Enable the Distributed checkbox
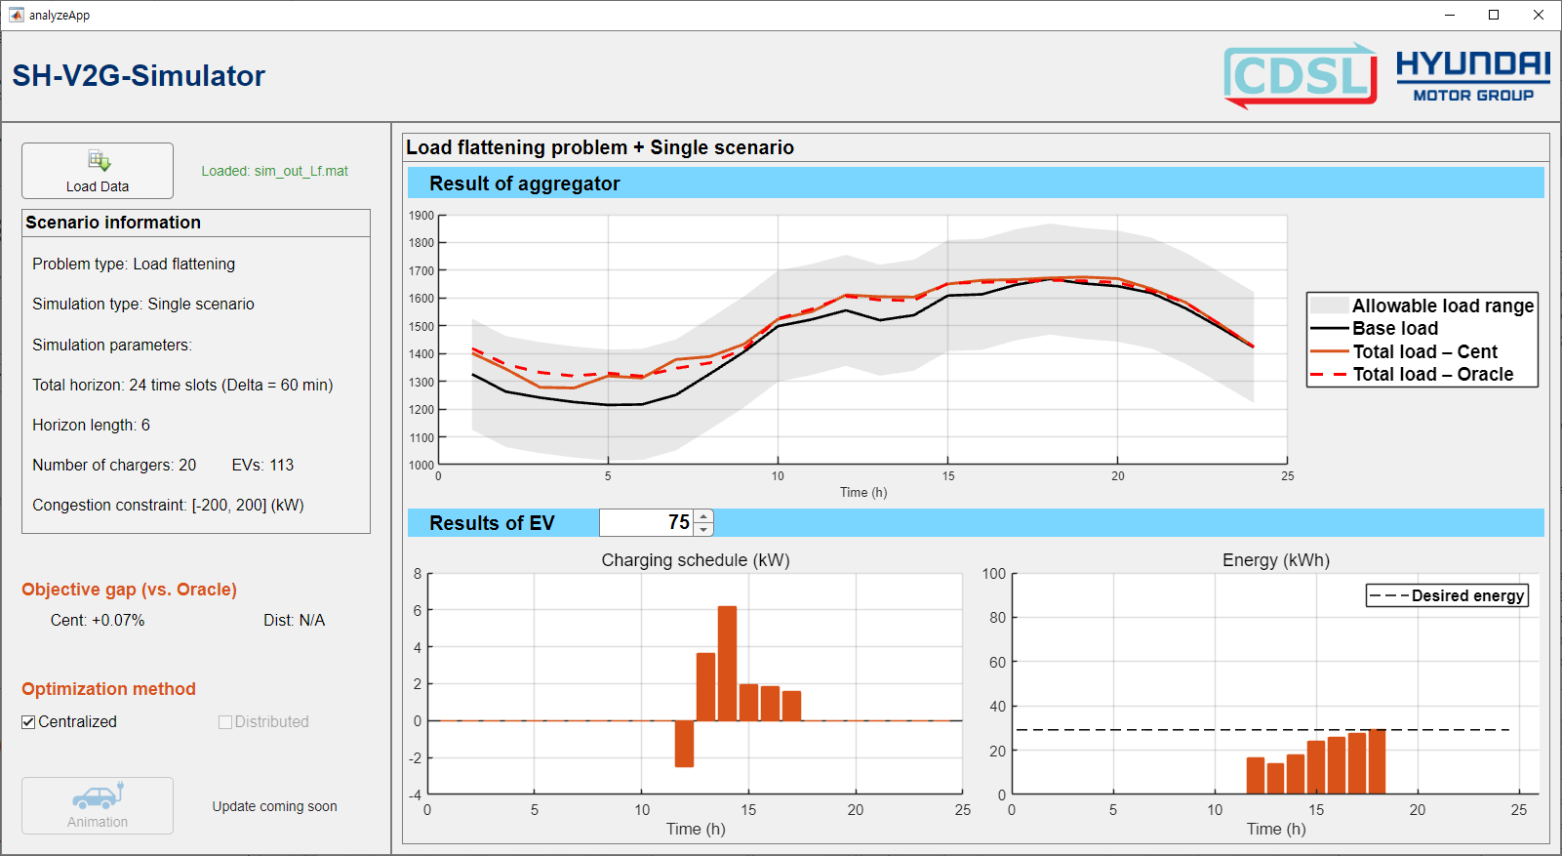The image size is (1562, 856). coord(225,722)
